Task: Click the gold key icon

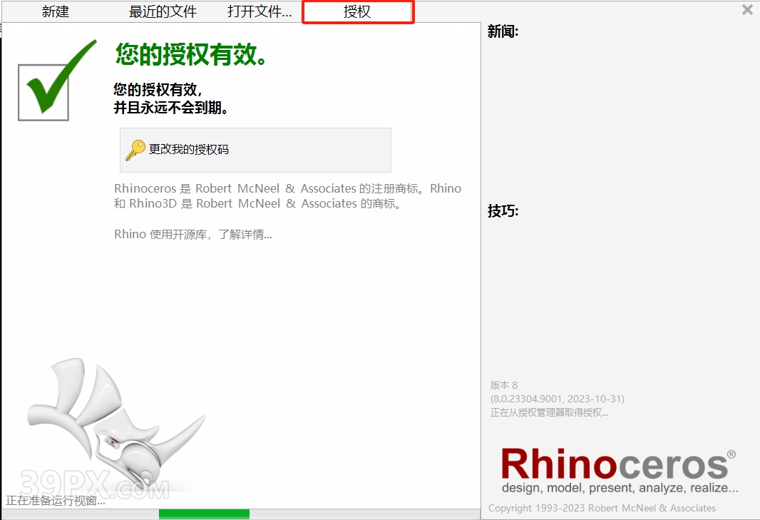Action: [x=135, y=150]
